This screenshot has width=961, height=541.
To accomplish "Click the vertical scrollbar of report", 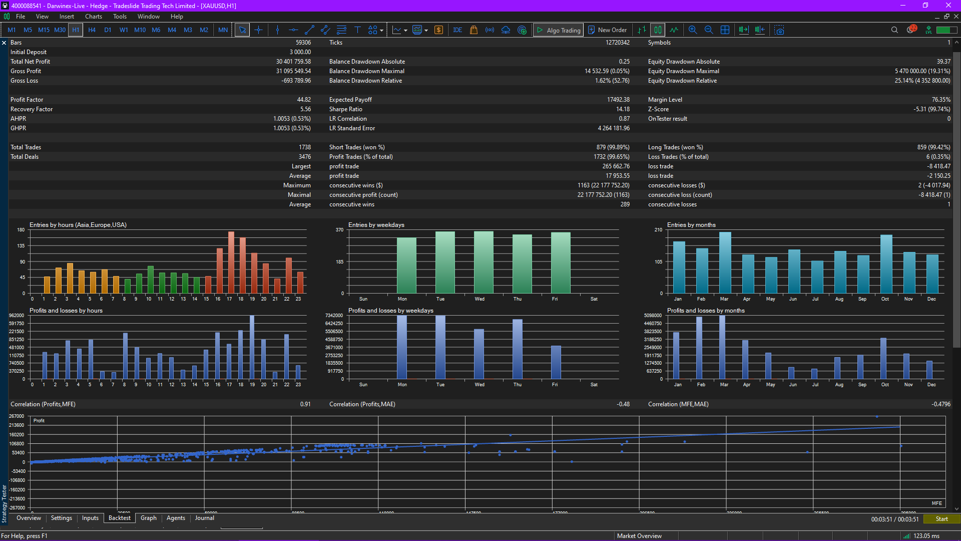I will click(x=956, y=200).
